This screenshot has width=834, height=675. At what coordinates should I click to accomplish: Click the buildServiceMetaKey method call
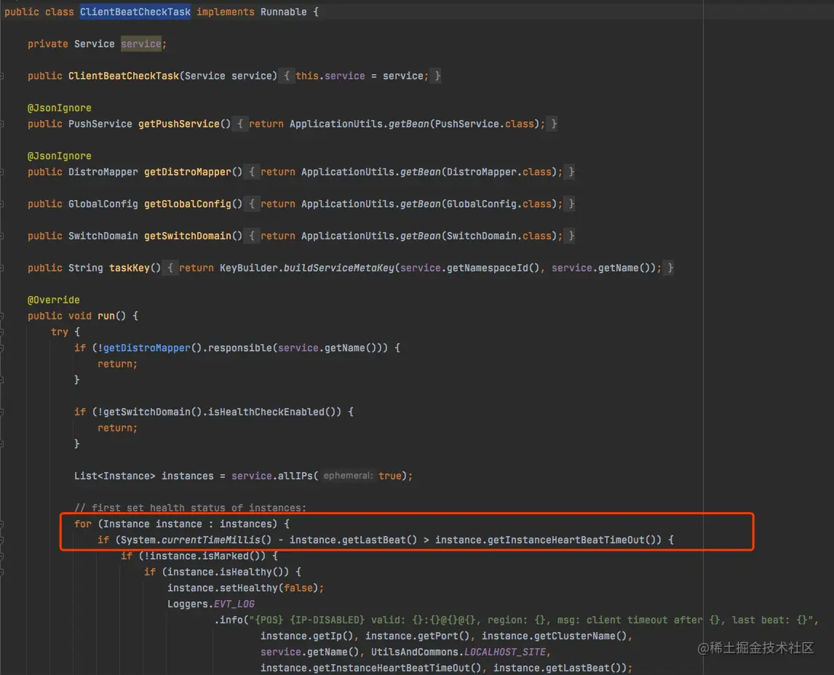point(339,268)
